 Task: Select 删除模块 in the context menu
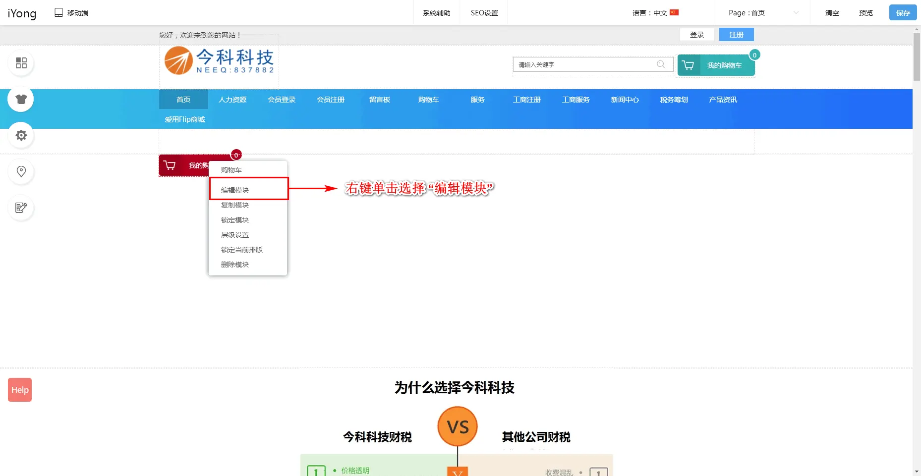pos(235,264)
